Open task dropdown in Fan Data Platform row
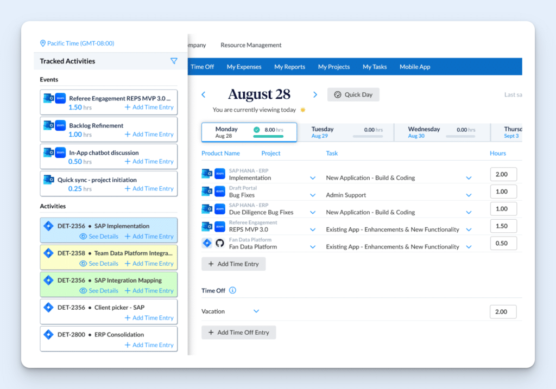 [x=469, y=247]
